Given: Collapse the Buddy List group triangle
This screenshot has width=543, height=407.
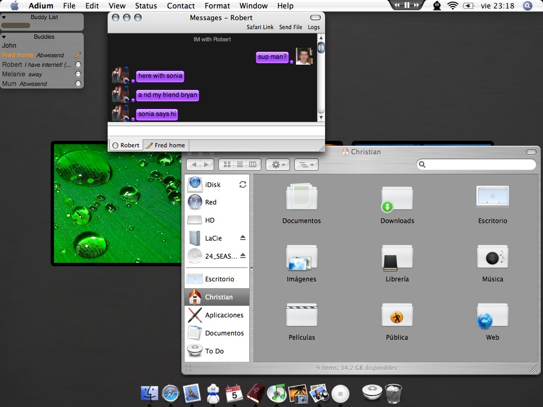Looking at the screenshot, I should (4, 17).
